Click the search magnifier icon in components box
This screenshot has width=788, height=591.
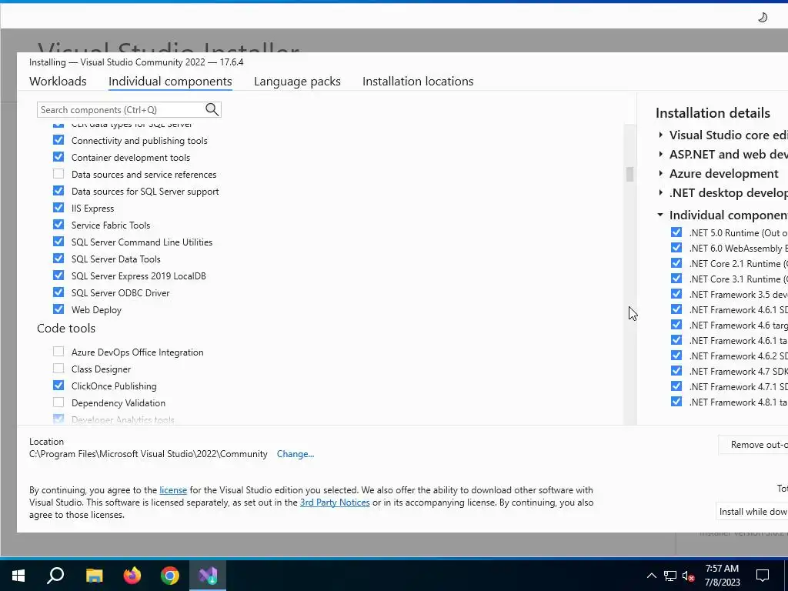[212, 109]
